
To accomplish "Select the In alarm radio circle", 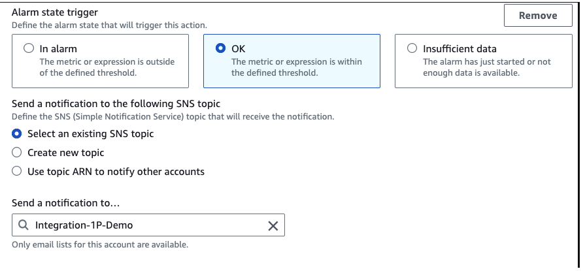I will [x=27, y=48].
